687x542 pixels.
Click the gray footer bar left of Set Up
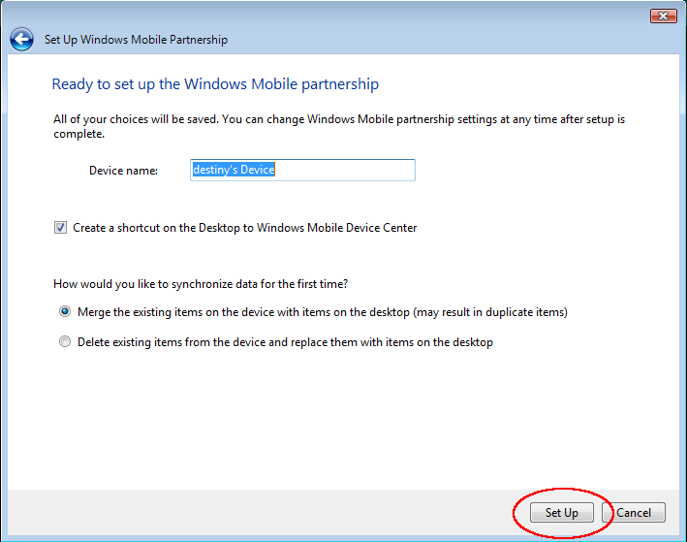[x=252, y=512]
